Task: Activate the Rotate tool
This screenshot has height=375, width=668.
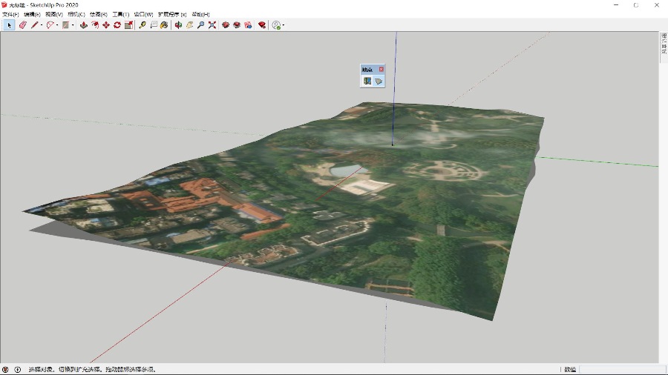Action: 117,25
